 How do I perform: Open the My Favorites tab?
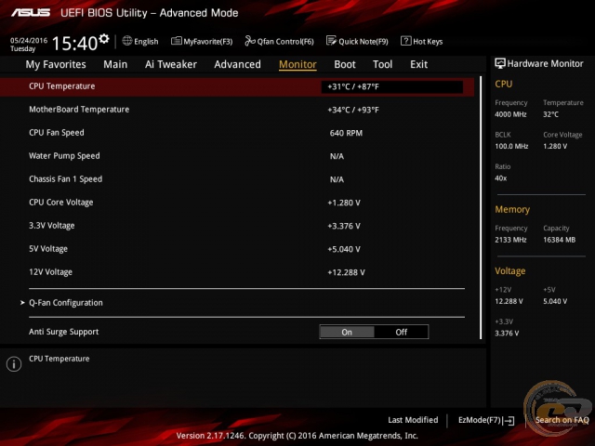[56, 64]
